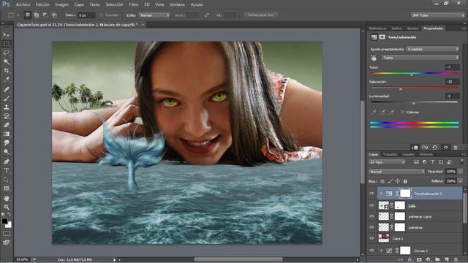Click the Intersect with selection icon
Viewport: 468px width, 263px height.
pyautogui.click(x=54, y=15)
